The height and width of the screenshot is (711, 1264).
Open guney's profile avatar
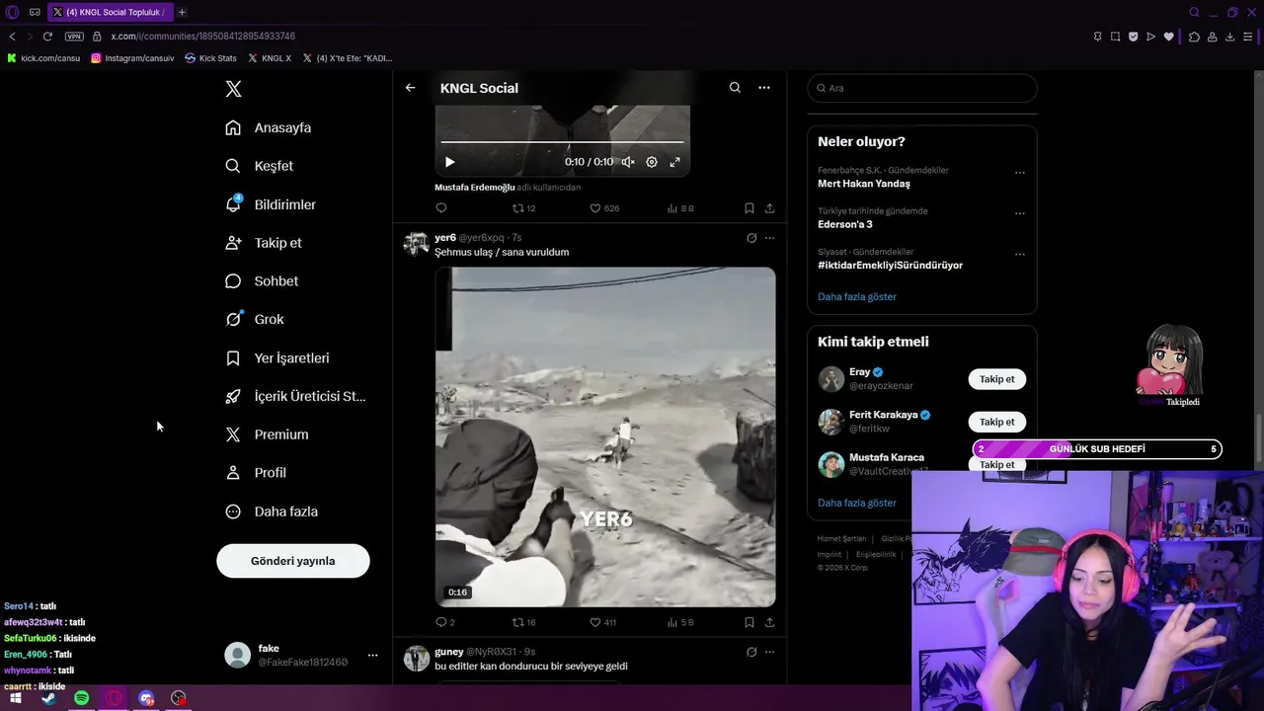point(416,658)
